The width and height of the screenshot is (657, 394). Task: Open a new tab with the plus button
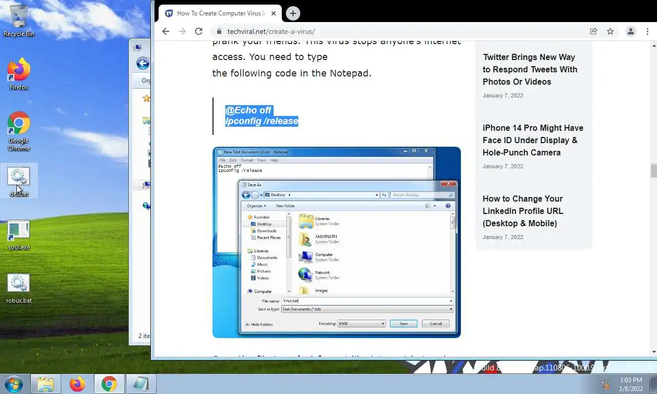tap(293, 13)
